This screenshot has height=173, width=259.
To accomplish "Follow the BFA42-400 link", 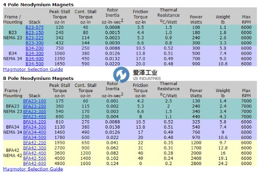I will 35,153.
